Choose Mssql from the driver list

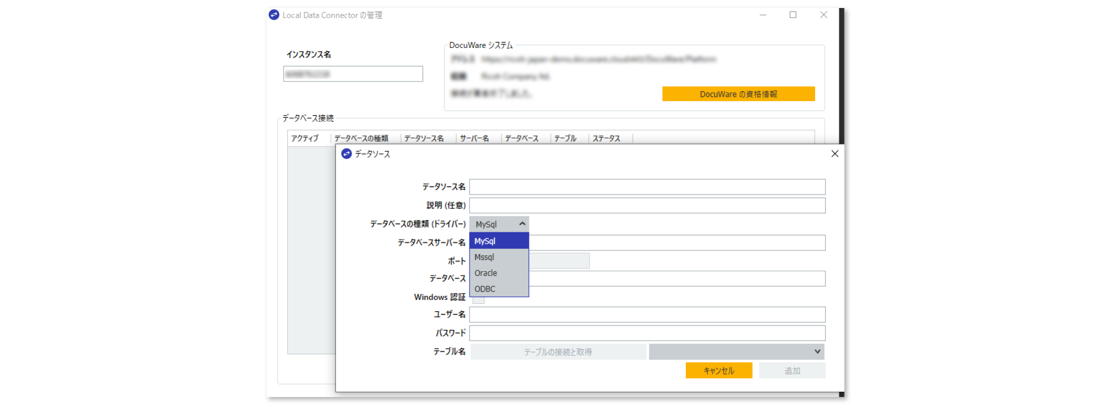(x=499, y=257)
